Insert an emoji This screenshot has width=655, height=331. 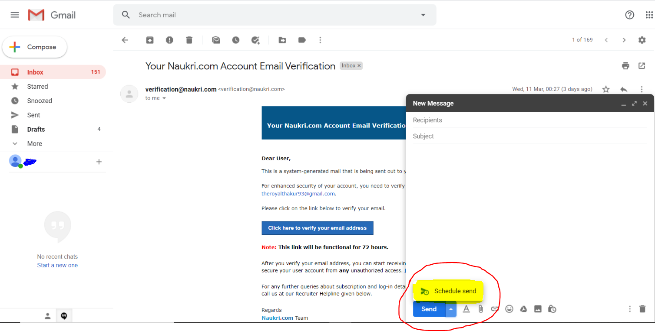point(509,309)
